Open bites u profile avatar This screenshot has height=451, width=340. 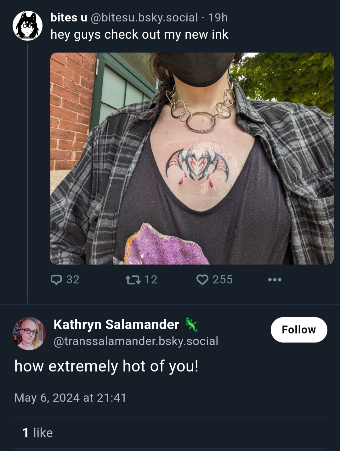[28, 26]
